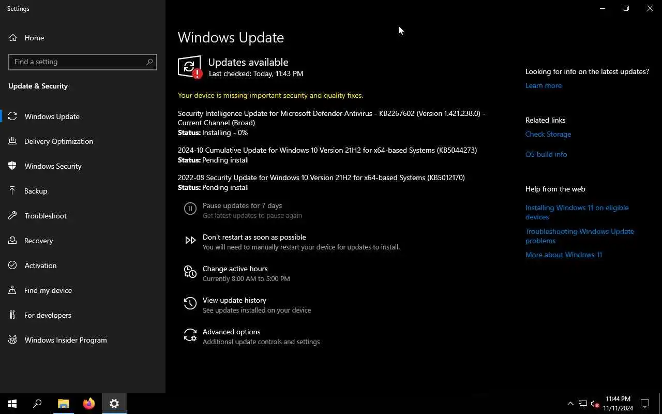
Task: Click the muted volume tray icon
Action: click(x=595, y=404)
